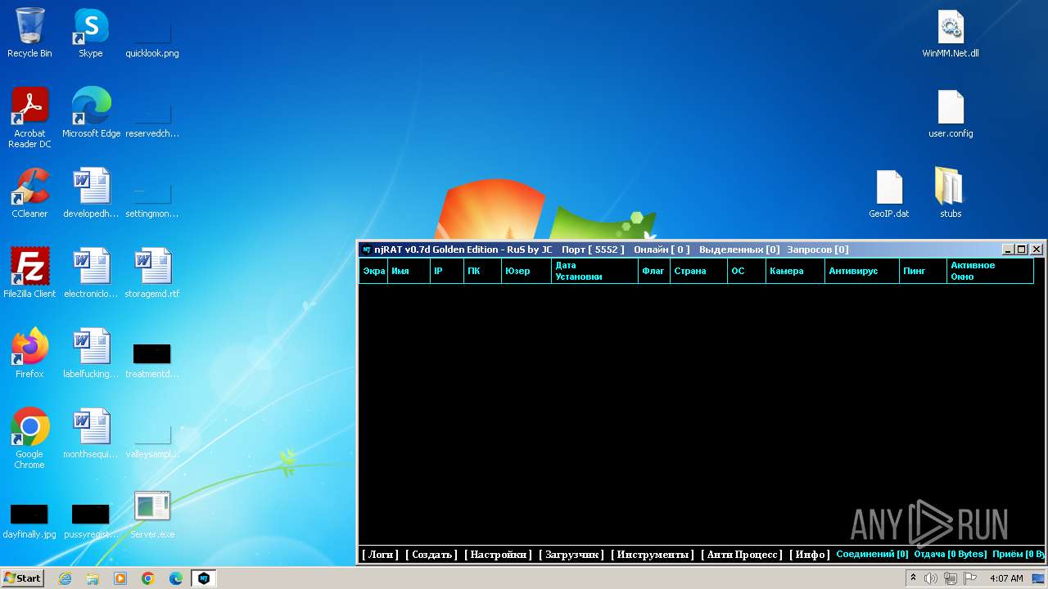Click the njRAT taskbar button
The image size is (1048, 589).
204,578
